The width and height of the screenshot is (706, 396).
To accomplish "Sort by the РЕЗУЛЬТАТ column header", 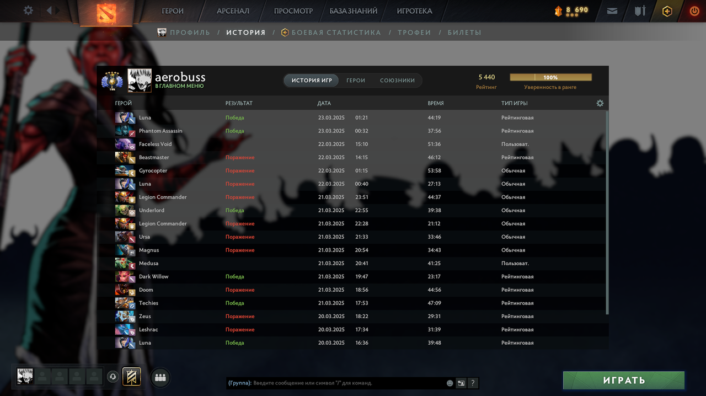I will (239, 103).
